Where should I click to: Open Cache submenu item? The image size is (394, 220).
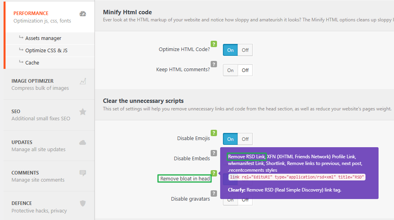[x=32, y=63]
